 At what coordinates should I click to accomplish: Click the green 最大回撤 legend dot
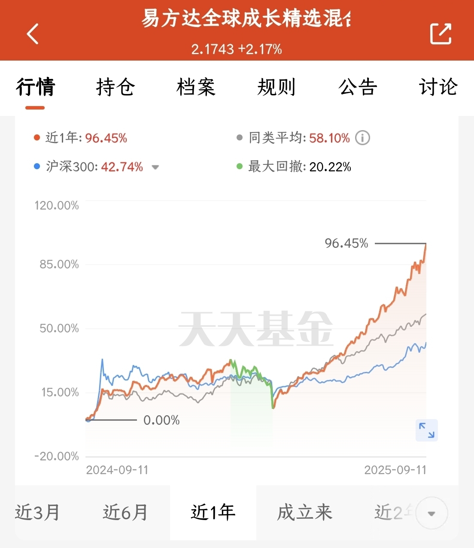240,166
